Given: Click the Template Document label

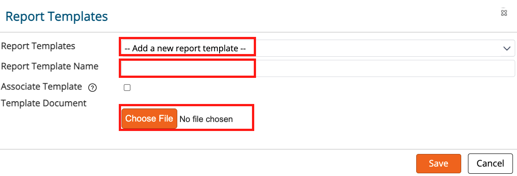Looking at the screenshot, I should (44, 103).
